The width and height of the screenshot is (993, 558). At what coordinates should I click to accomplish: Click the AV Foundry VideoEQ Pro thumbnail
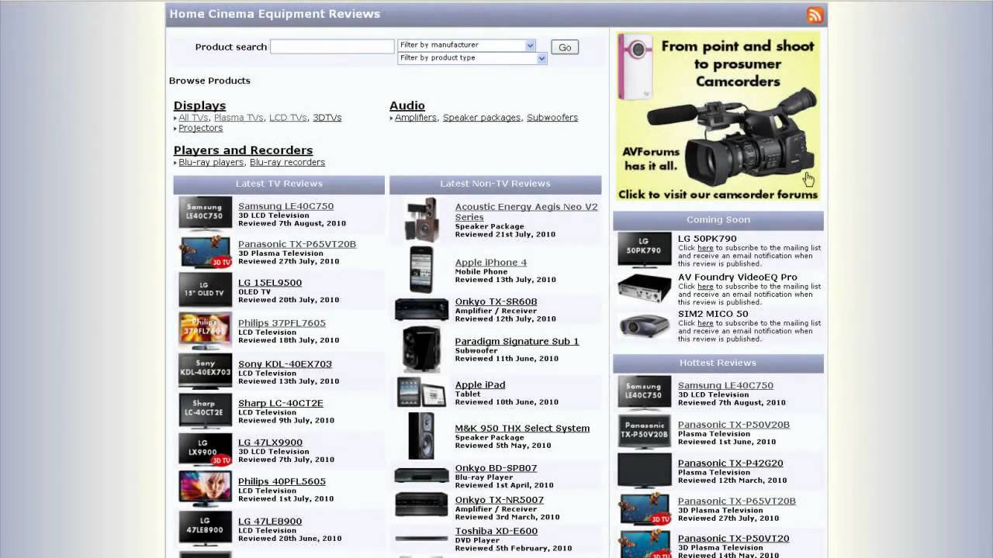(645, 288)
